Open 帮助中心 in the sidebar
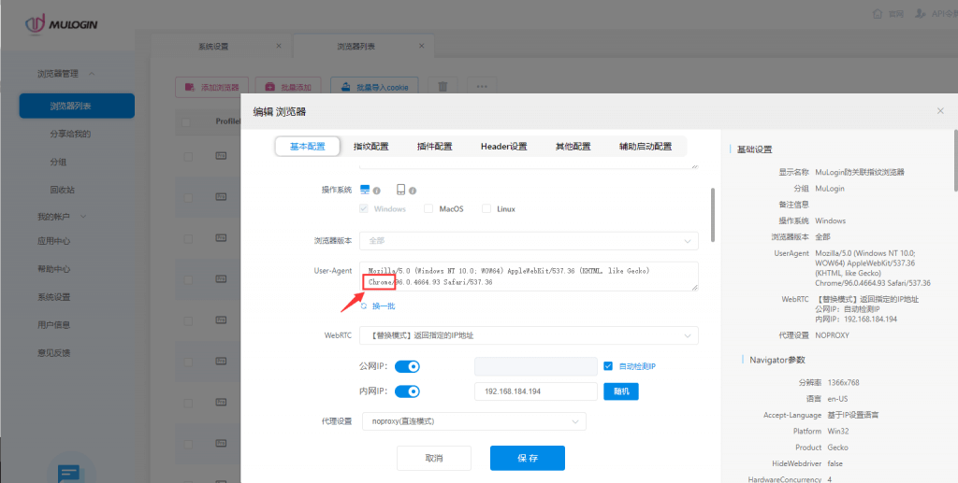This screenshot has height=483, width=958. click(53, 269)
